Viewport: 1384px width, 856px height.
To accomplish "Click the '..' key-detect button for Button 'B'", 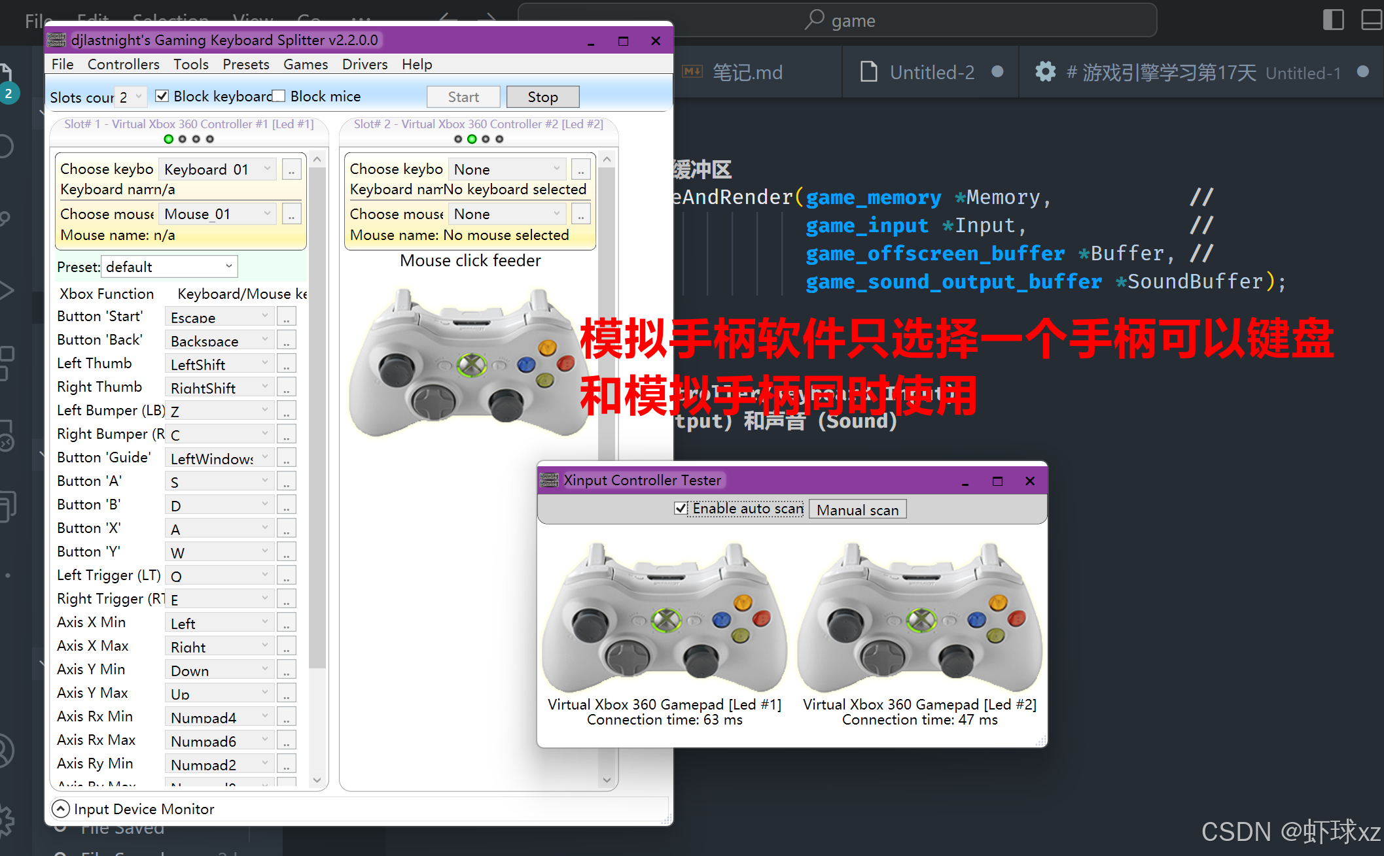I will [x=286, y=505].
